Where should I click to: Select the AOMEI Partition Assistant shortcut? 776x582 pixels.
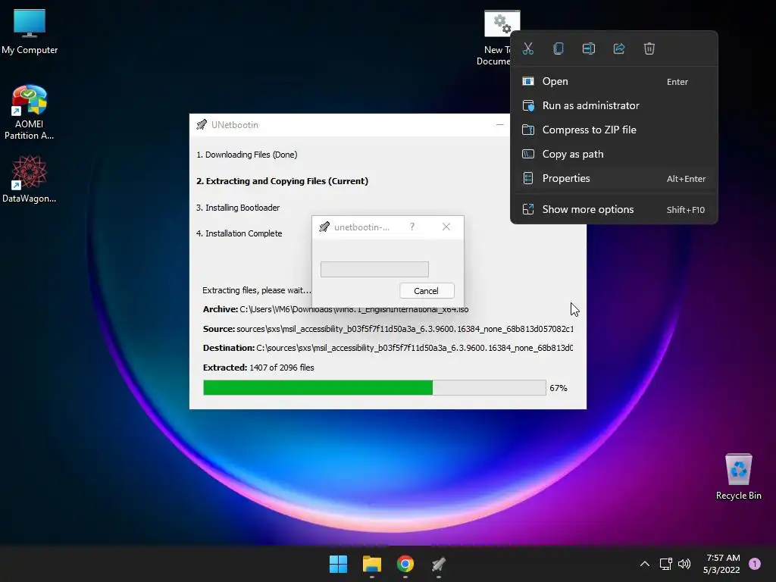tap(30, 112)
